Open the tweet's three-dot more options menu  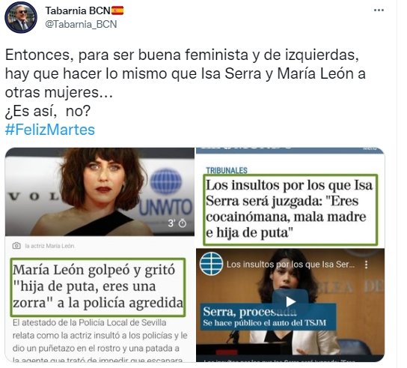coord(379,10)
